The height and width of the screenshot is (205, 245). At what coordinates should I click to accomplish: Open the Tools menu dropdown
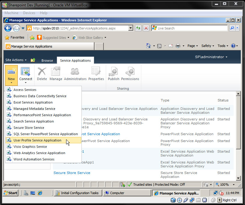[223, 46]
